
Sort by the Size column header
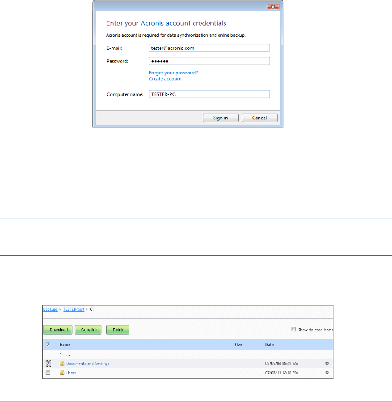click(238, 345)
